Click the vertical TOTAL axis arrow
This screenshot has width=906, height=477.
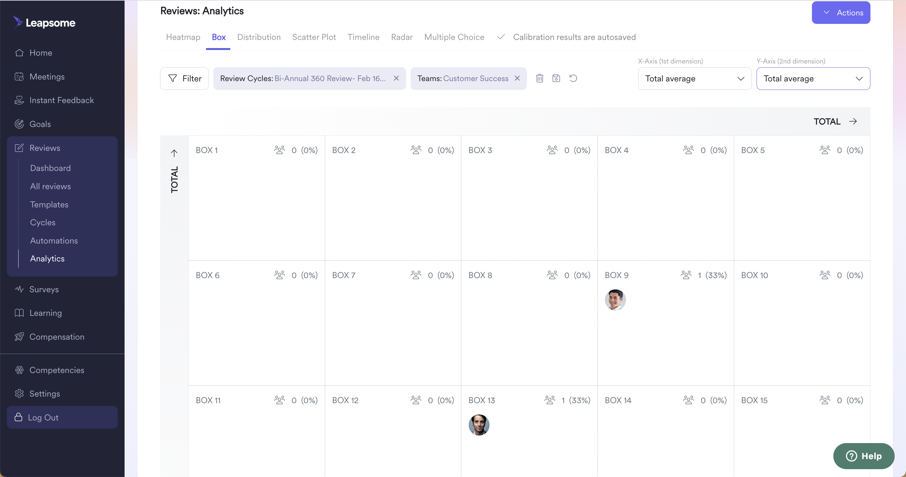click(x=174, y=153)
